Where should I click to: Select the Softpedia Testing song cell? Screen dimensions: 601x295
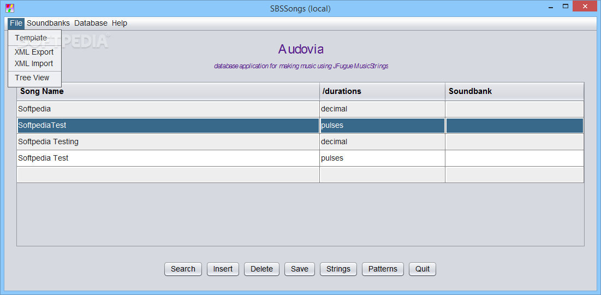pos(168,141)
